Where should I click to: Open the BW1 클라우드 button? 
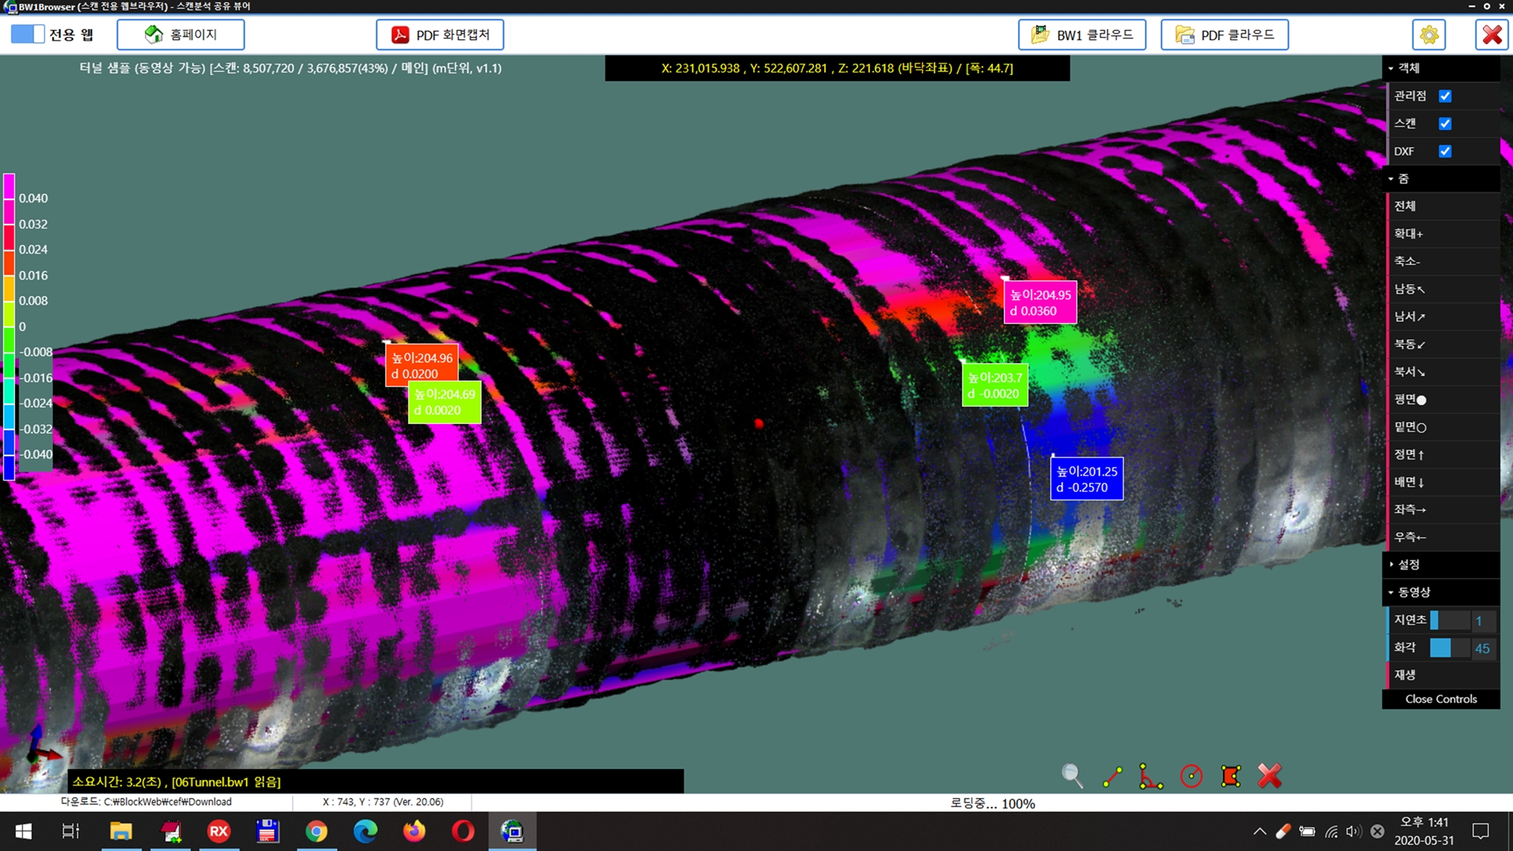(x=1082, y=35)
